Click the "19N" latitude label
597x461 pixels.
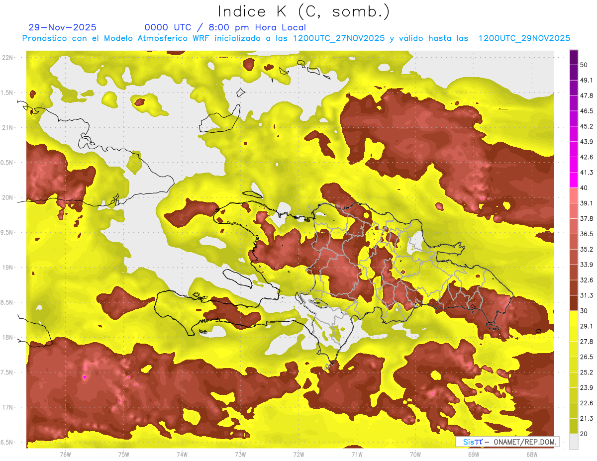(7, 267)
